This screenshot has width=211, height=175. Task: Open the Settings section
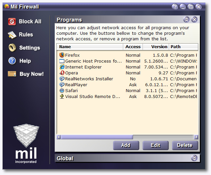pyautogui.click(x=29, y=48)
